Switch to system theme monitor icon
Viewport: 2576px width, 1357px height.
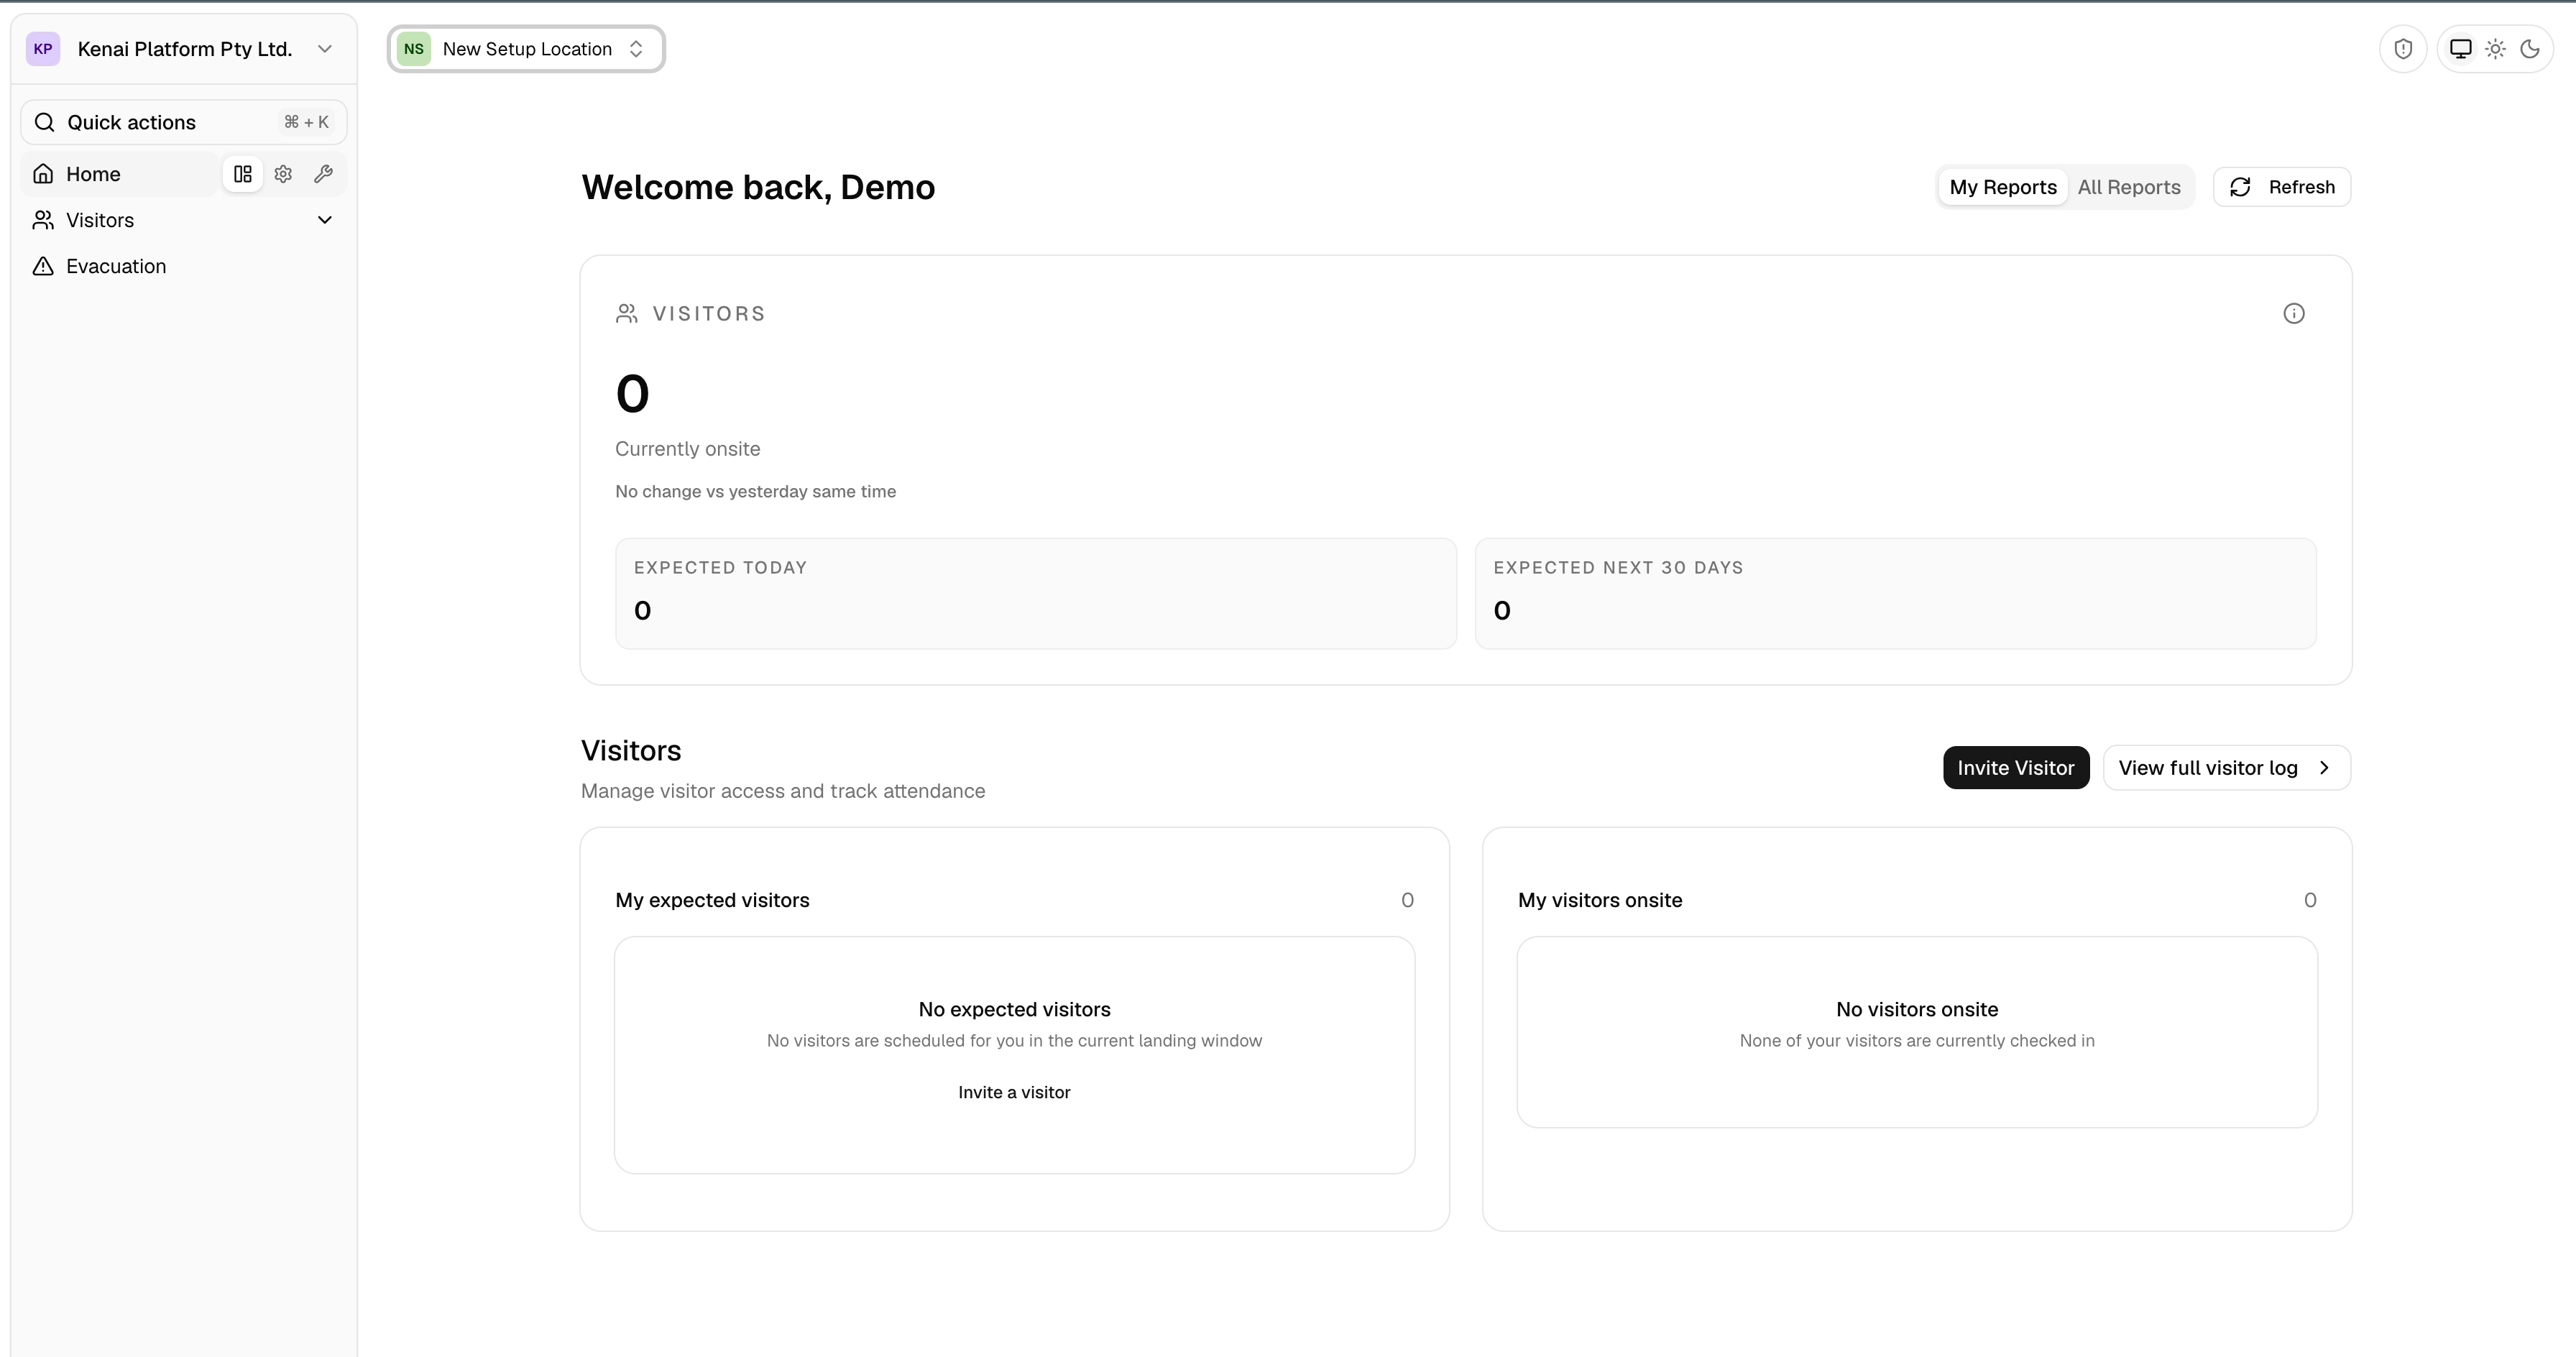pos(2461,49)
